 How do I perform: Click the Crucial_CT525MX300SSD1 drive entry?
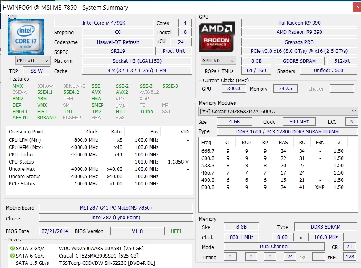pos(99,256)
